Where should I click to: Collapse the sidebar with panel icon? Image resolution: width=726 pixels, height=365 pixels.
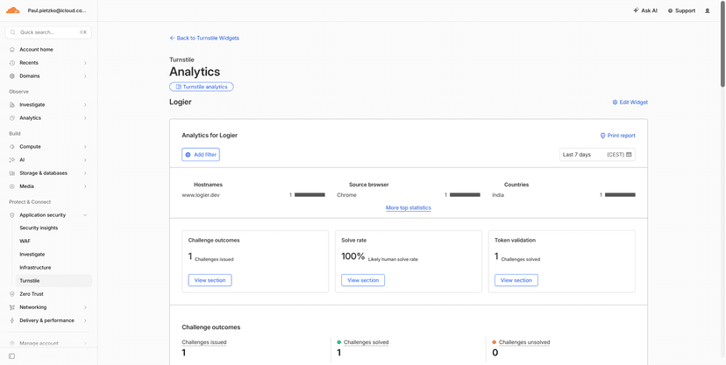coord(12,356)
